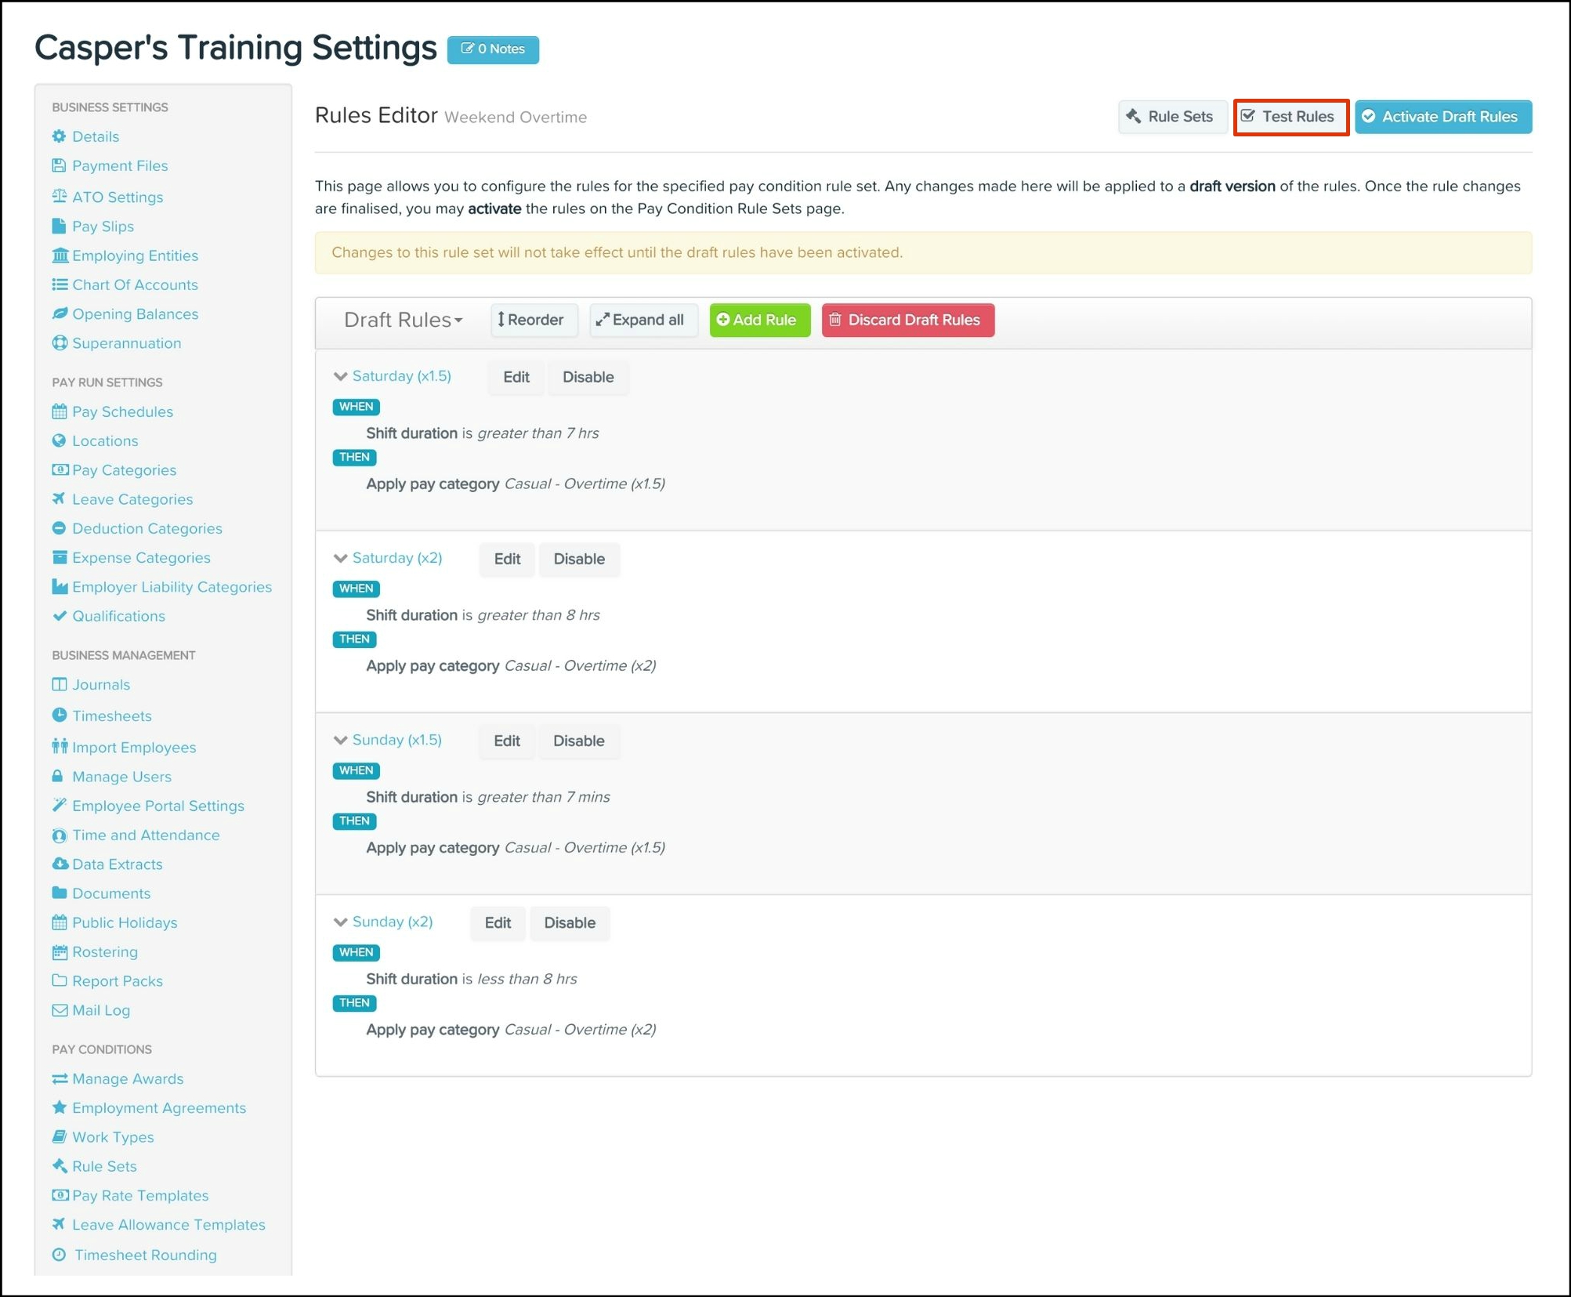Disable the Sunday (x2) rule
The image size is (1571, 1297).
(570, 922)
